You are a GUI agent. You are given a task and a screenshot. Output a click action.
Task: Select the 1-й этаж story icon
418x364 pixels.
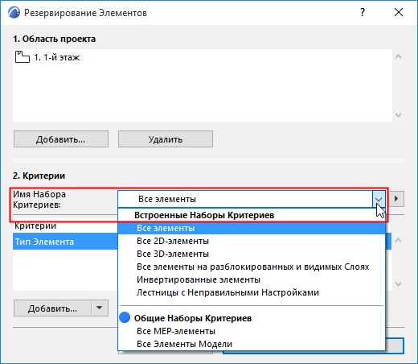click(x=23, y=57)
